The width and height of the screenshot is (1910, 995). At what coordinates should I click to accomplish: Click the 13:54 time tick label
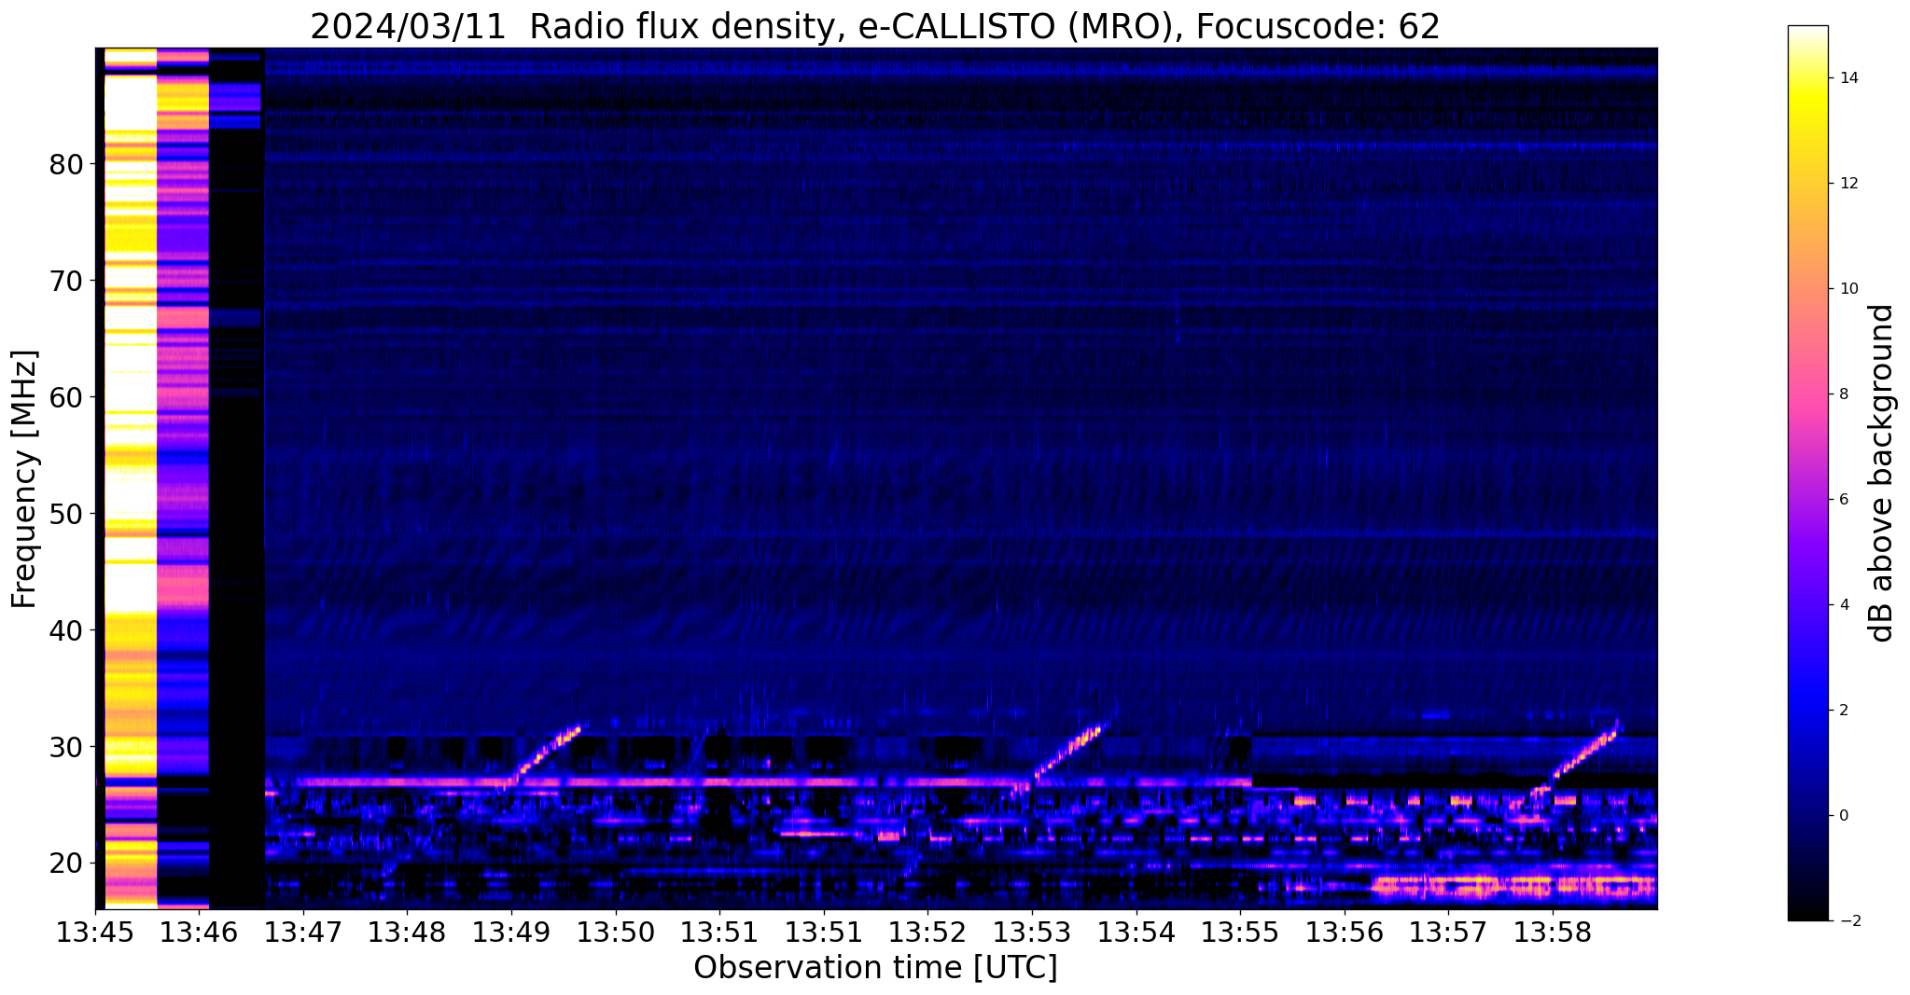tap(1136, 933)
